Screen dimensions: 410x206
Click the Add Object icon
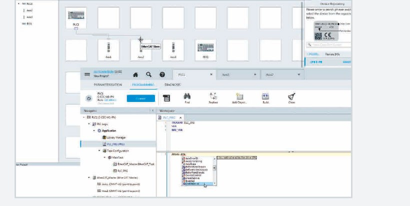(239, 96)
